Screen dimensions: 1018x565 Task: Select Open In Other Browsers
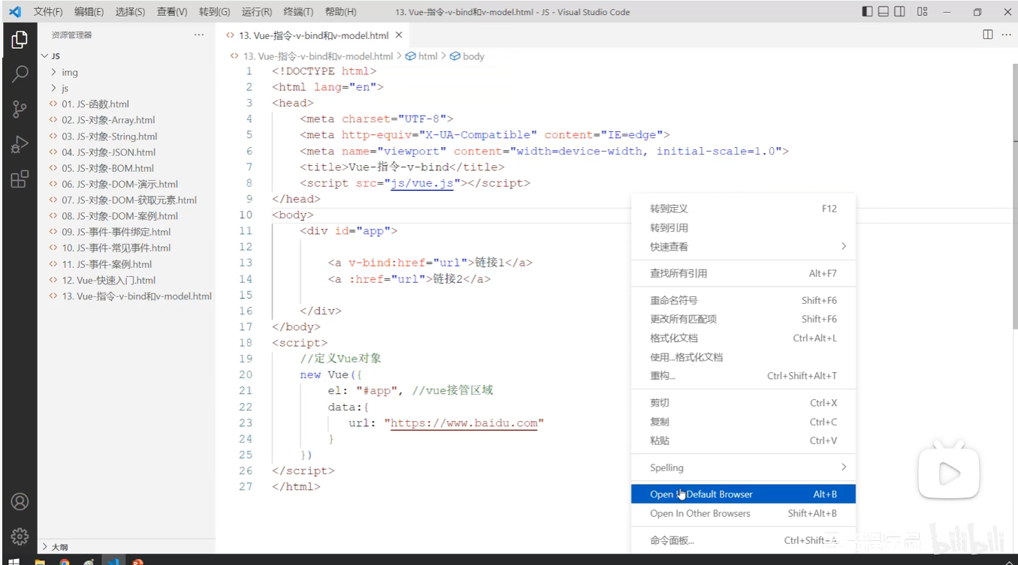tap(743, 514)
